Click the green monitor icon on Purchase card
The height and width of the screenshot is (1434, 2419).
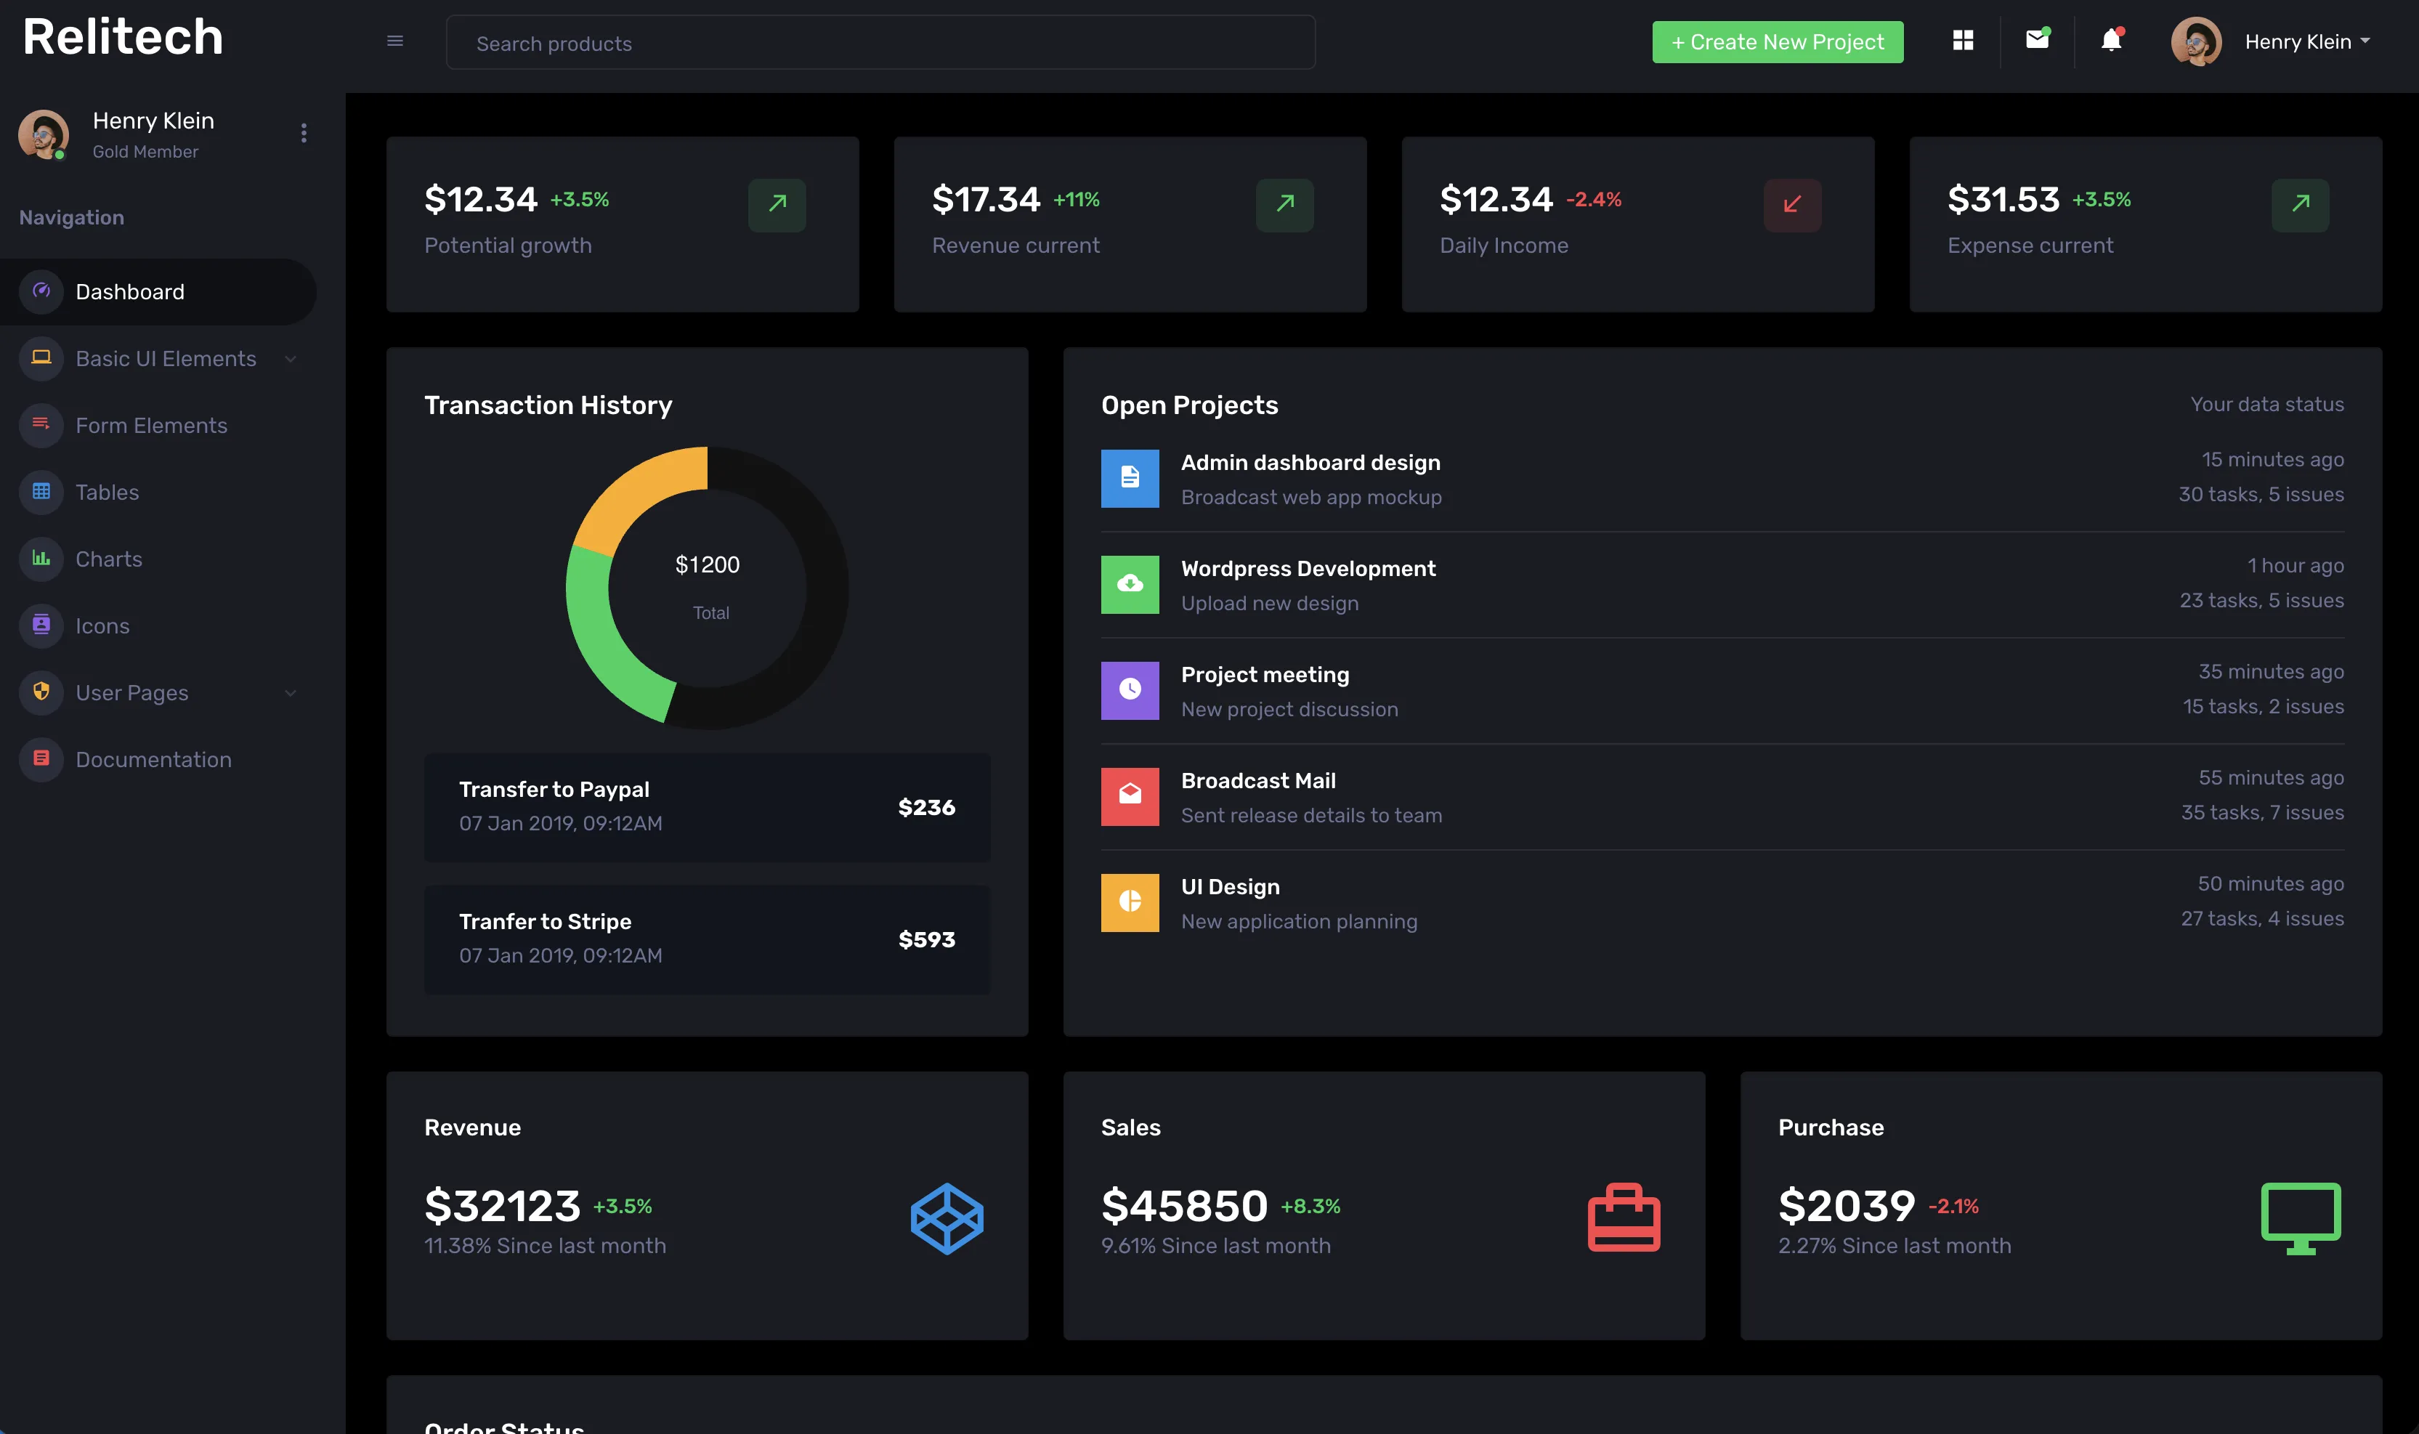tap(2301, 1218)
